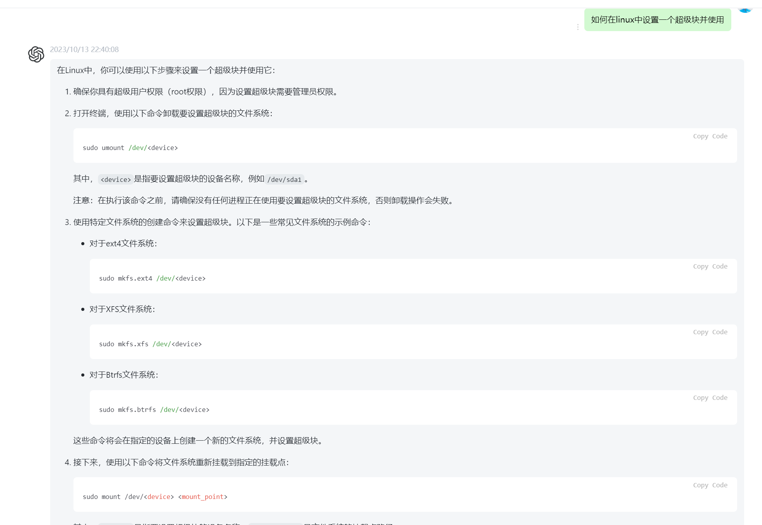
Task: Click the sudo umount code text
Action: coord(130,148)
